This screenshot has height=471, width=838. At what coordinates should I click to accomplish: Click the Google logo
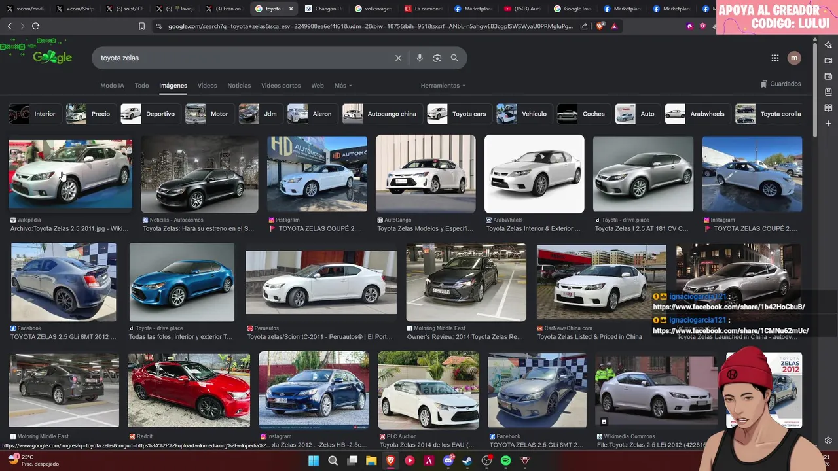click(x=52, y=58)
